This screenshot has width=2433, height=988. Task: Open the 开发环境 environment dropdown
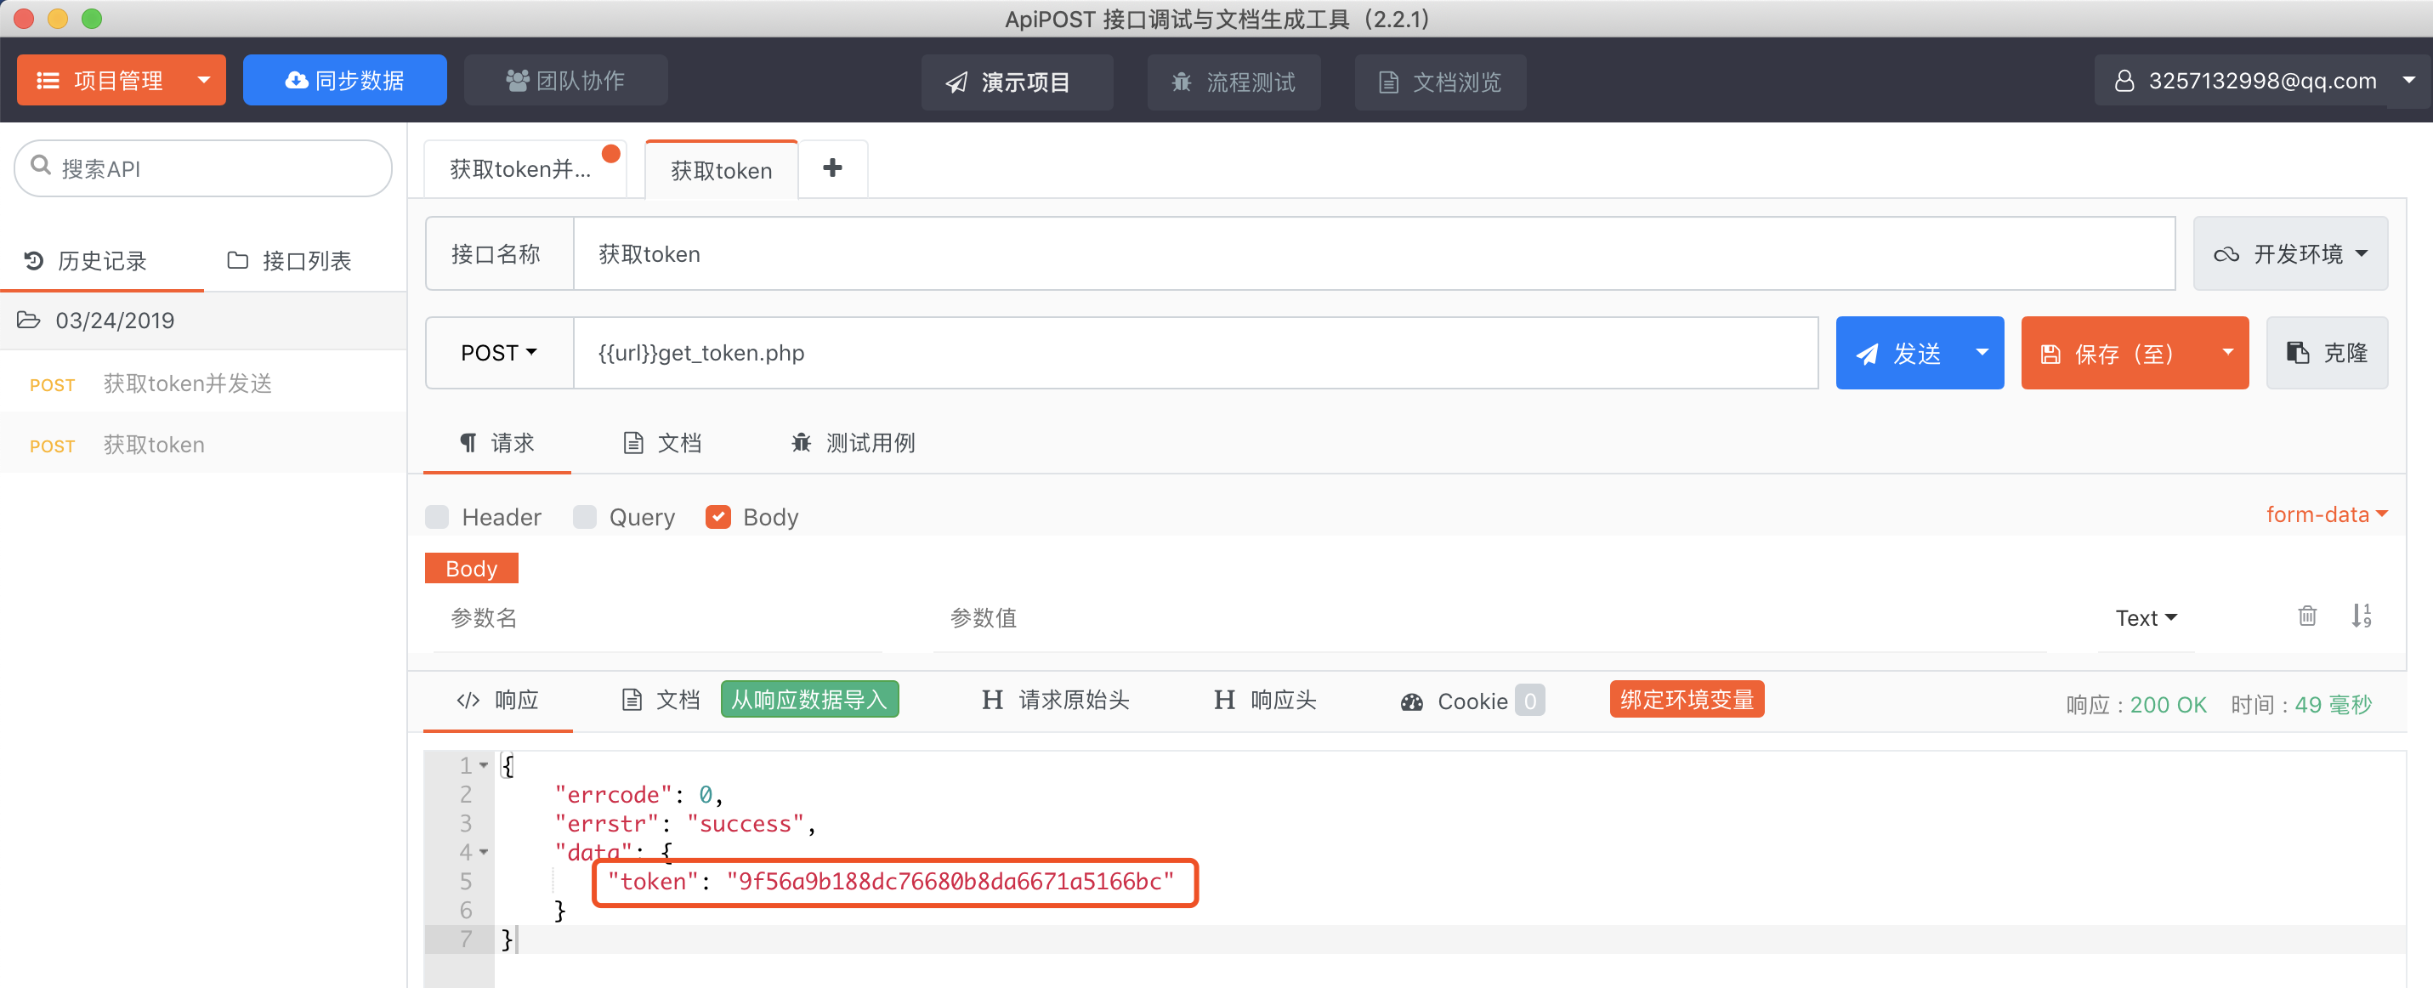click(2289, 254)
